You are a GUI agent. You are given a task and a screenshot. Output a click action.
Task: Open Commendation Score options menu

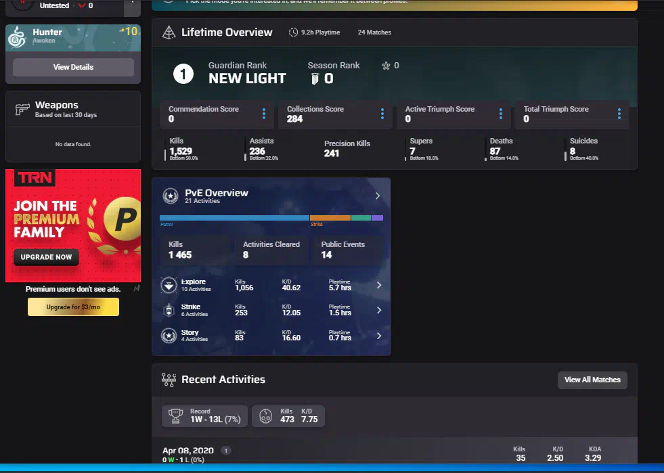click(x=264, y=114)
